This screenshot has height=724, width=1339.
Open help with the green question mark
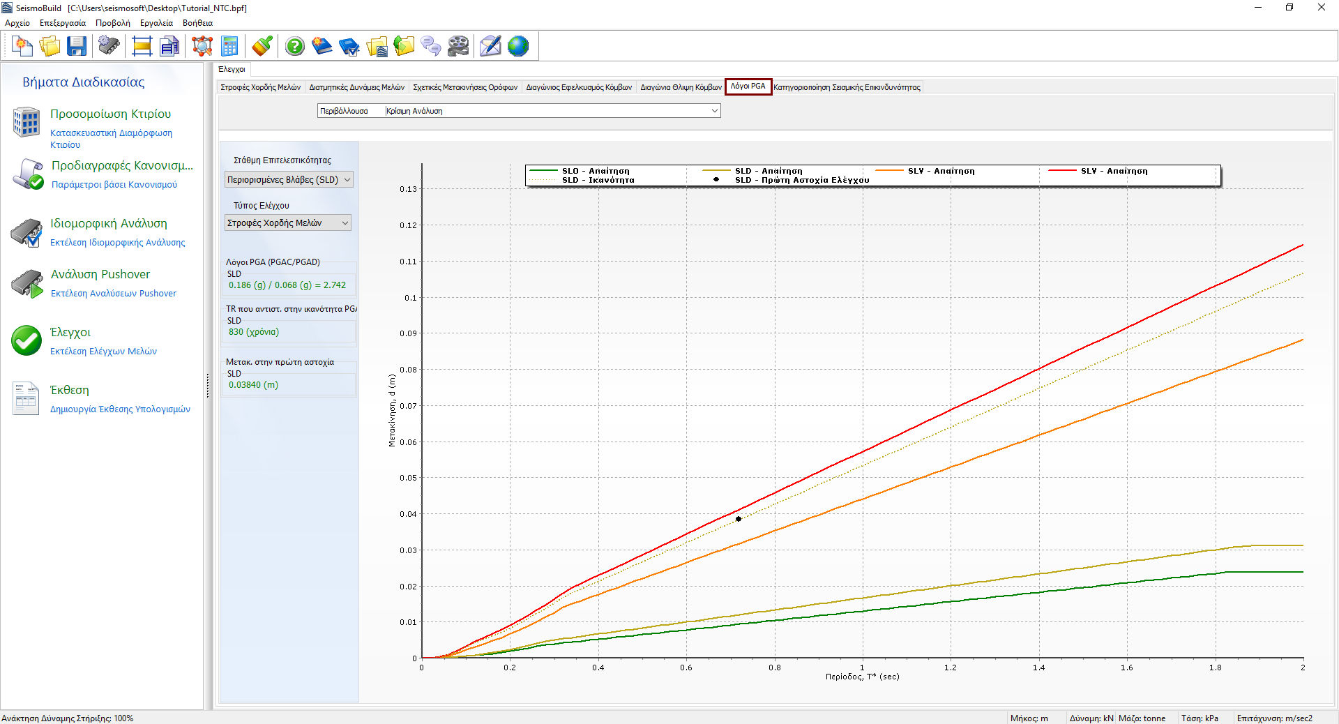[295, 47]
